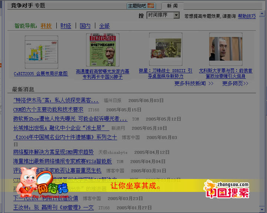
Task: Click the orange new badge on 主题贴吧
Action: point(151,6)
